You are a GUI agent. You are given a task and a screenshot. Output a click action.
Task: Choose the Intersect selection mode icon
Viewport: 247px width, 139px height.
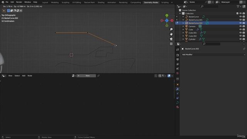[21, 10]
